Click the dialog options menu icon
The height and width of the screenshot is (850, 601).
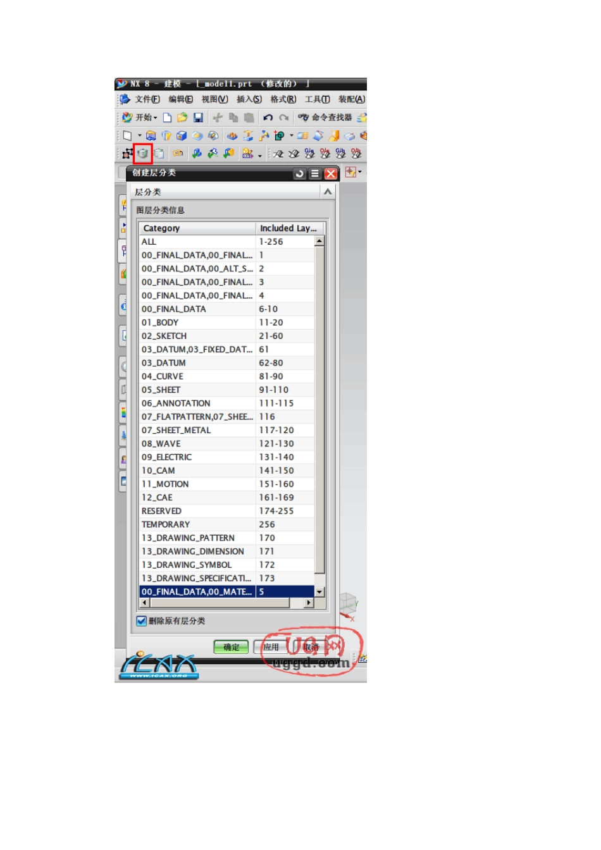[x=315, y=173]
